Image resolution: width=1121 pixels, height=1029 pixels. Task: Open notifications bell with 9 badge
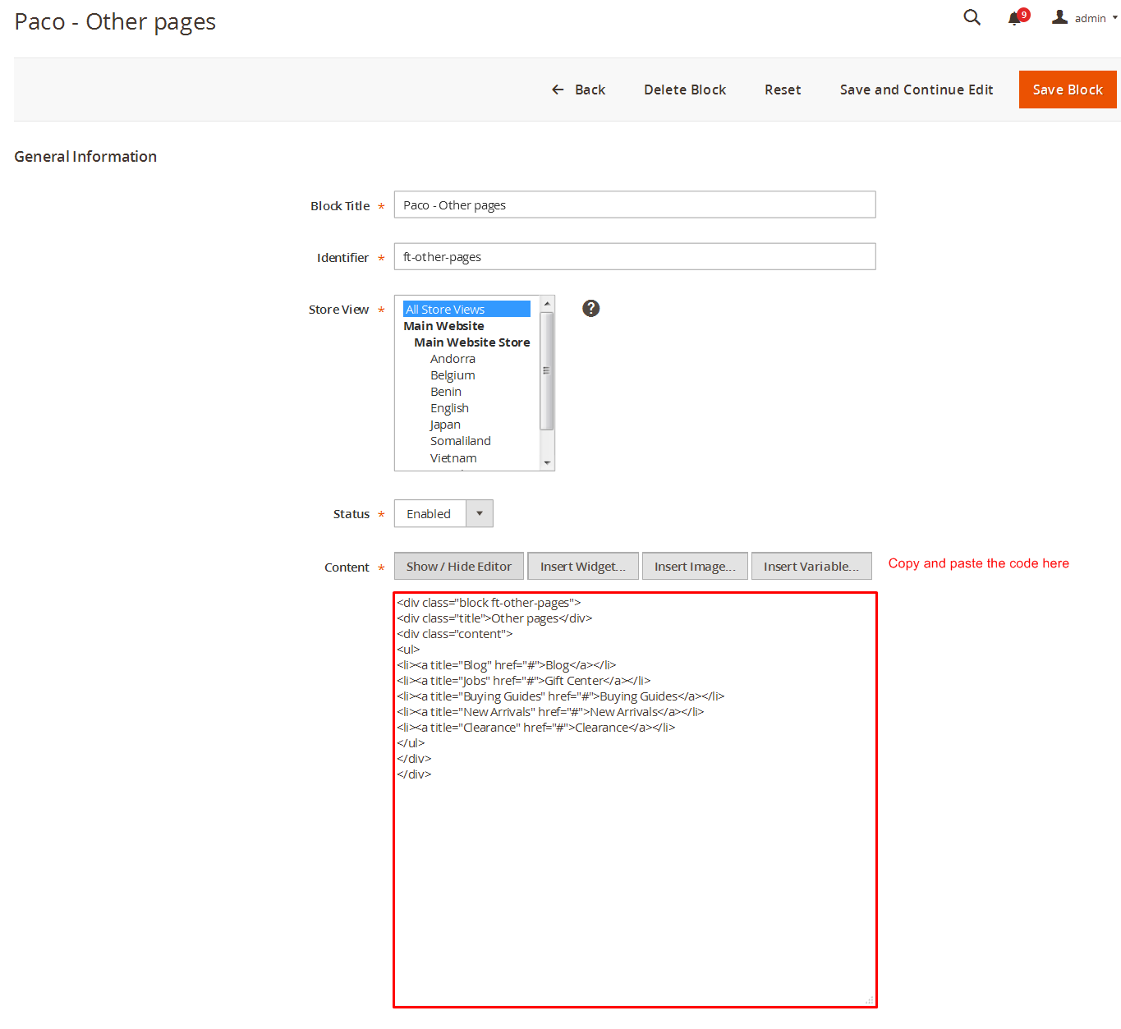point(1018,17)
